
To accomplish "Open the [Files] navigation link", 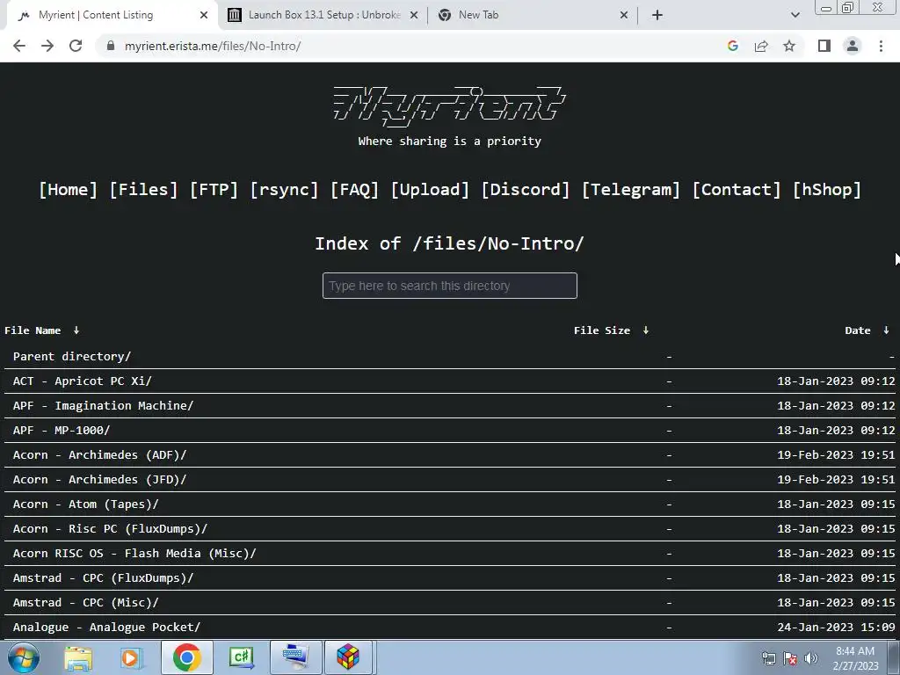I will 143,190.
